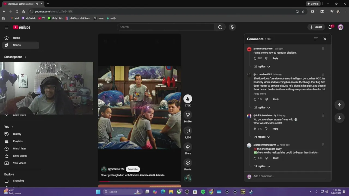Open the NBABite bookmark
The height and width of the screenshot is (196, 349).
pos(78,18)
